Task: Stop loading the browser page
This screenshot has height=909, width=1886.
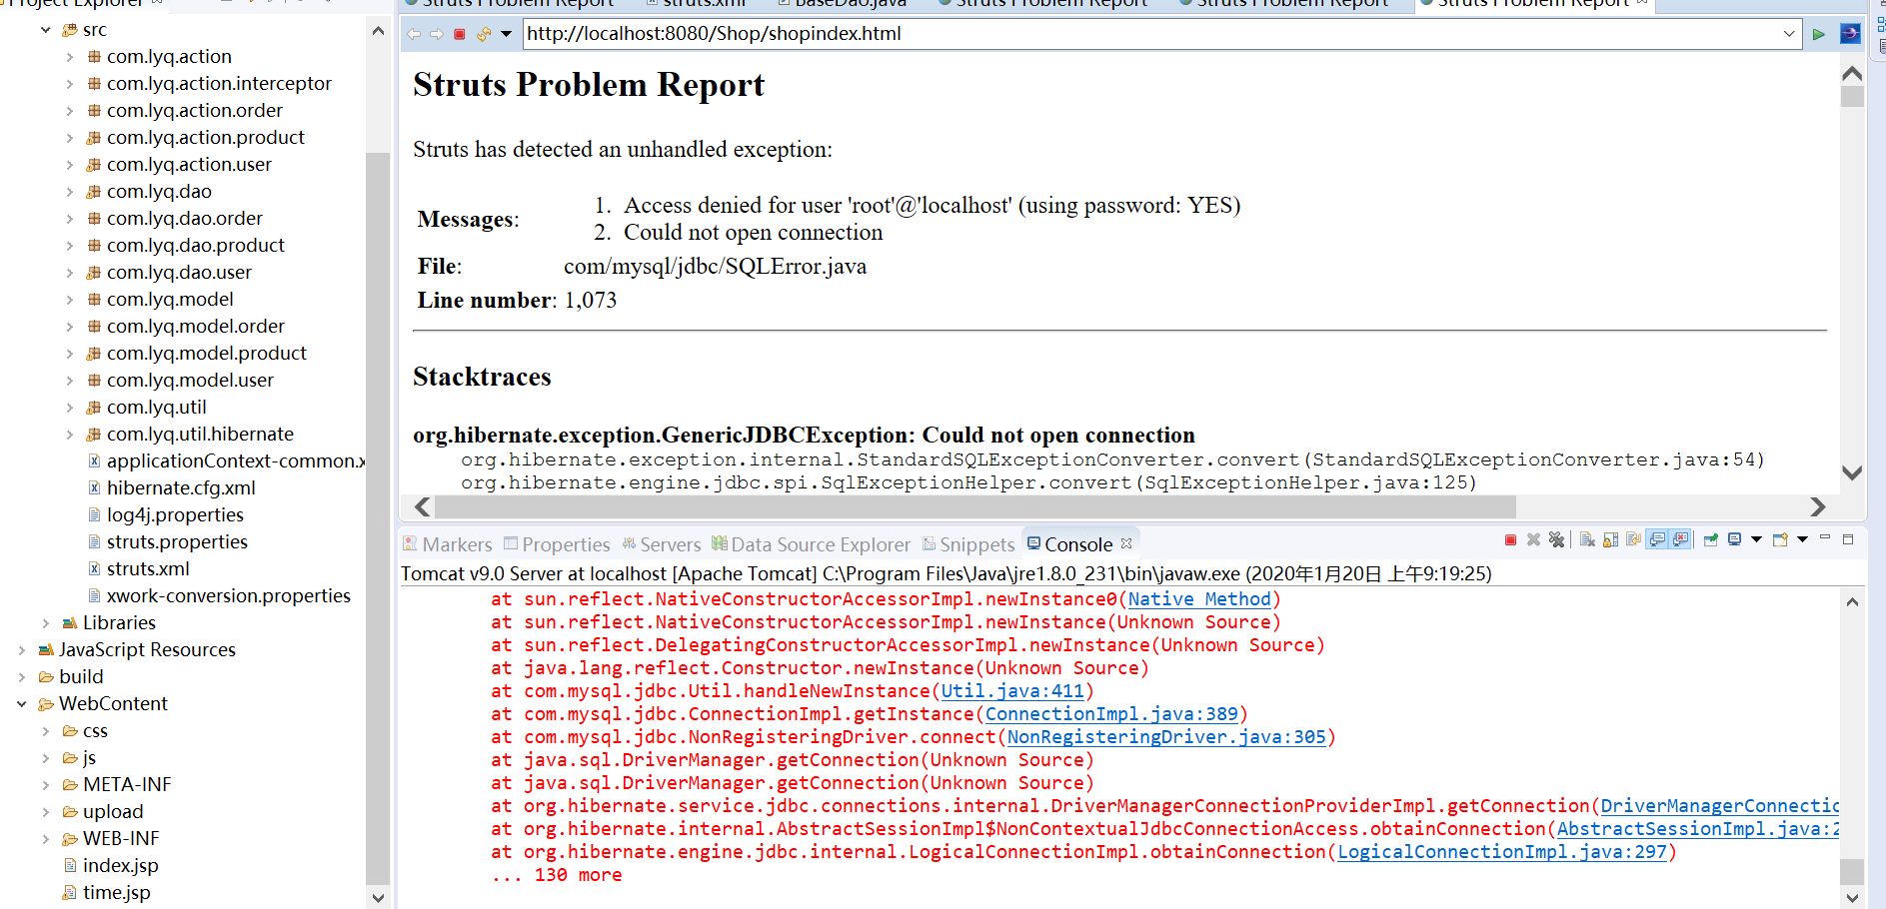Action: point(460,34)
